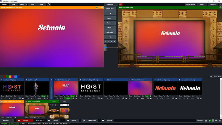The width and height of the screenshot is (222, 125).
Task: Open the Audio Mixer speaker icon
Action: [211, 77]
